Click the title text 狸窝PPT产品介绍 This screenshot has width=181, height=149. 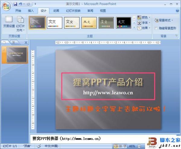108,82
